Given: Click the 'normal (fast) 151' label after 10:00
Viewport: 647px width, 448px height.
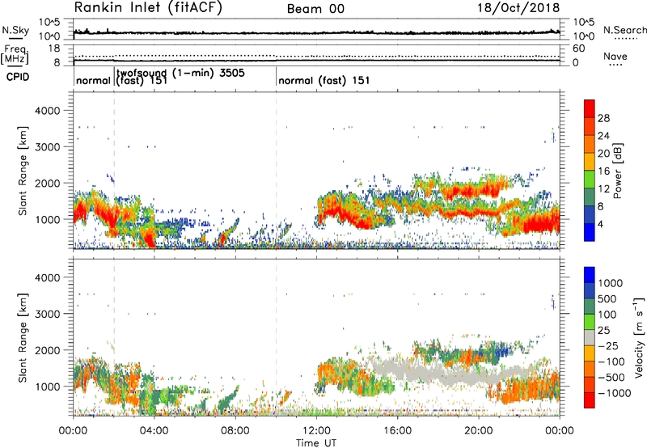Looking at the screenshot, I should coord(324,80).
